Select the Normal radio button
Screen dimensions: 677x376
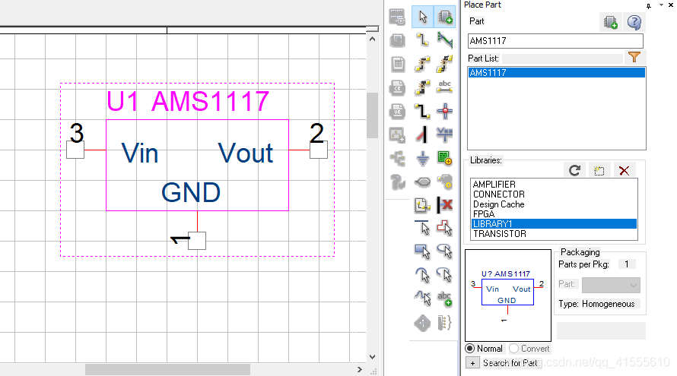469,349
